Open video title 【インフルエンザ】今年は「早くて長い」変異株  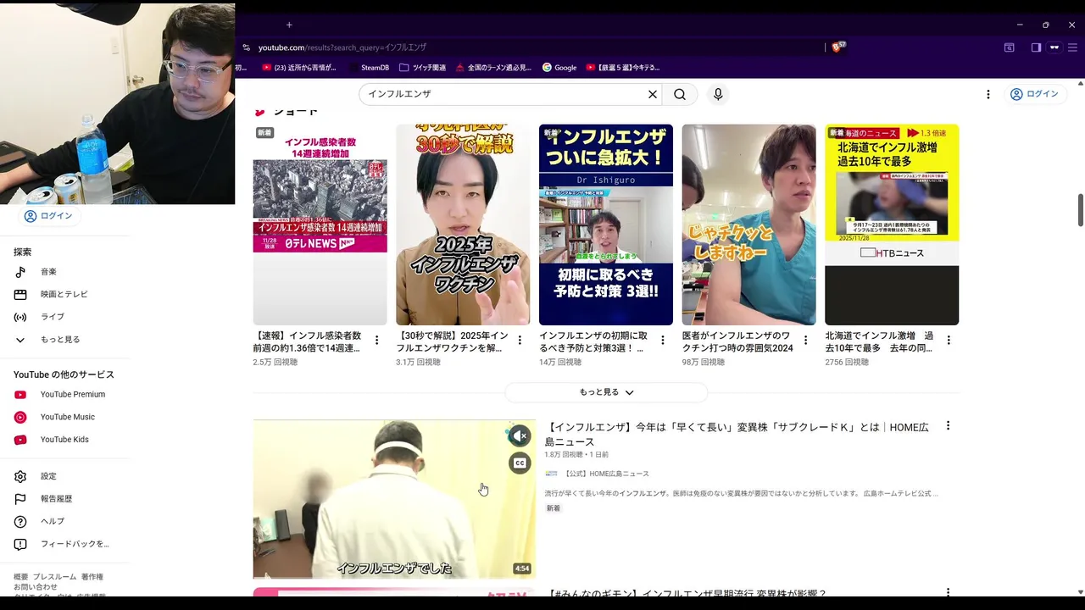pyautogui.click(x=737, y=435)
